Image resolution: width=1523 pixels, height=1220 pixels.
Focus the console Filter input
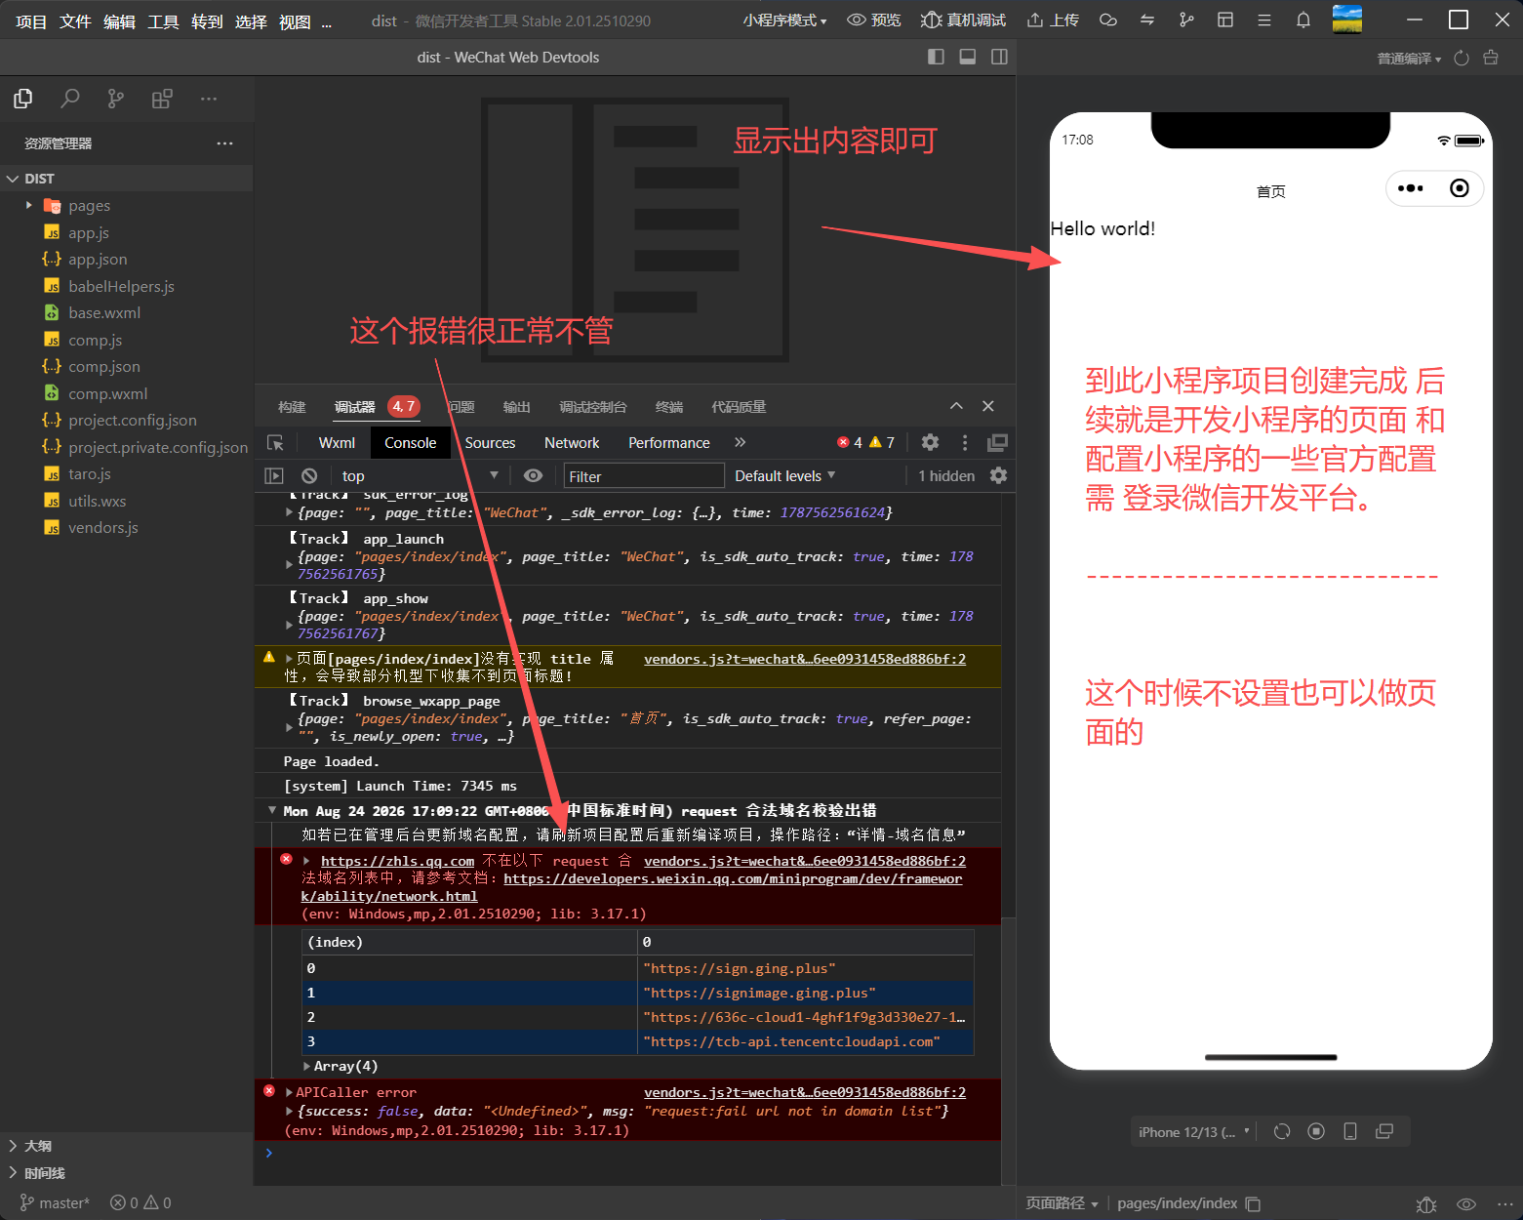click(x=644, y=476)
